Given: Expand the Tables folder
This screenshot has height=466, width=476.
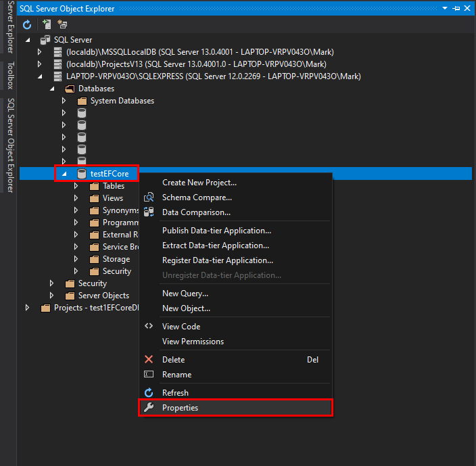Looking at the screenshot, I should (x=76, y=186).
